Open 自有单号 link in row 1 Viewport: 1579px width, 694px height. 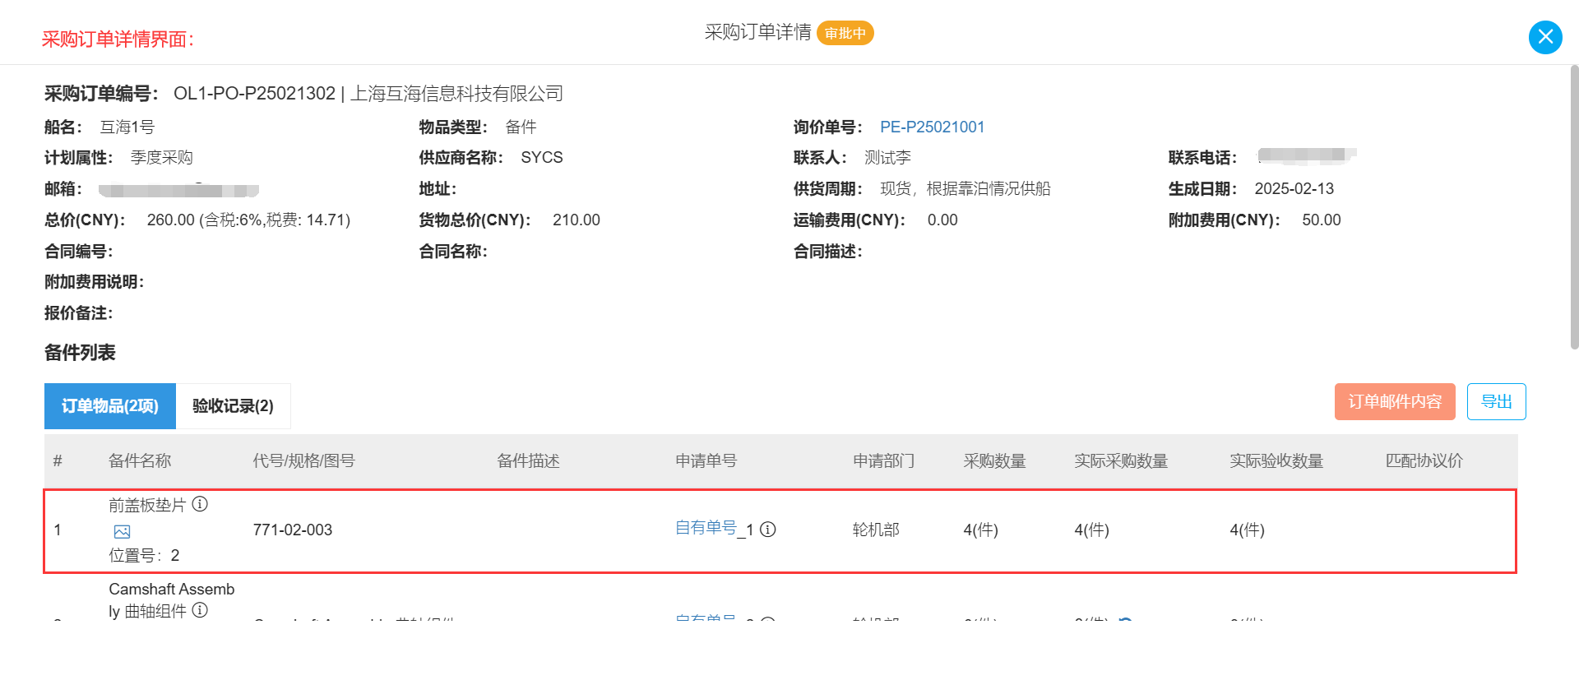(706, 528)
